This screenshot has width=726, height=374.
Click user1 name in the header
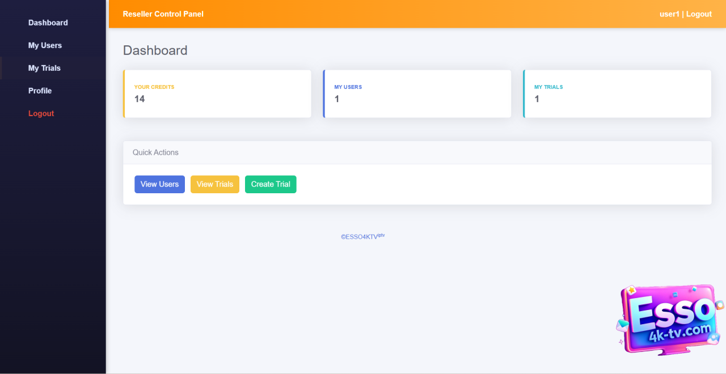pyautogui.click(x=669, y=14)
